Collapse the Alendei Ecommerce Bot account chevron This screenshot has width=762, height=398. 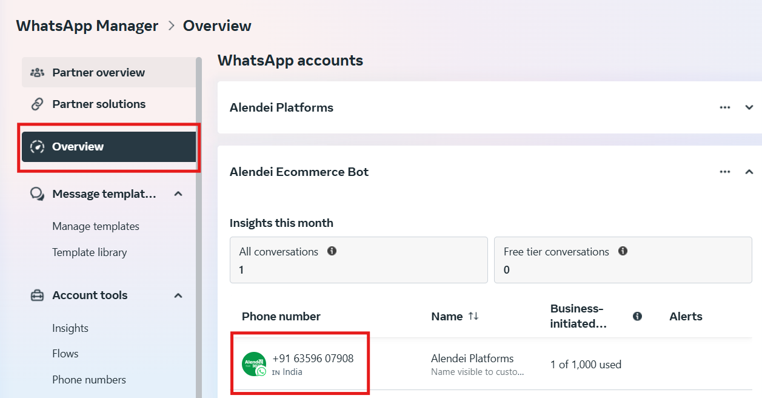(749, 172)
